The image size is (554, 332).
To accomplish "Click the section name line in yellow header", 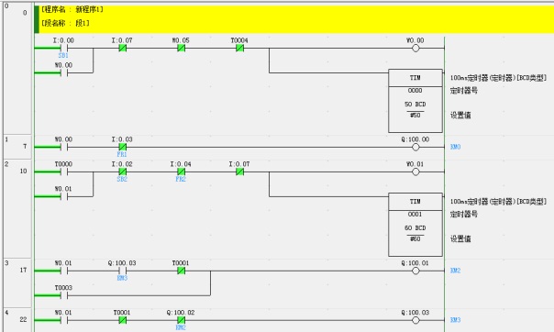I will tap(66, 23).
